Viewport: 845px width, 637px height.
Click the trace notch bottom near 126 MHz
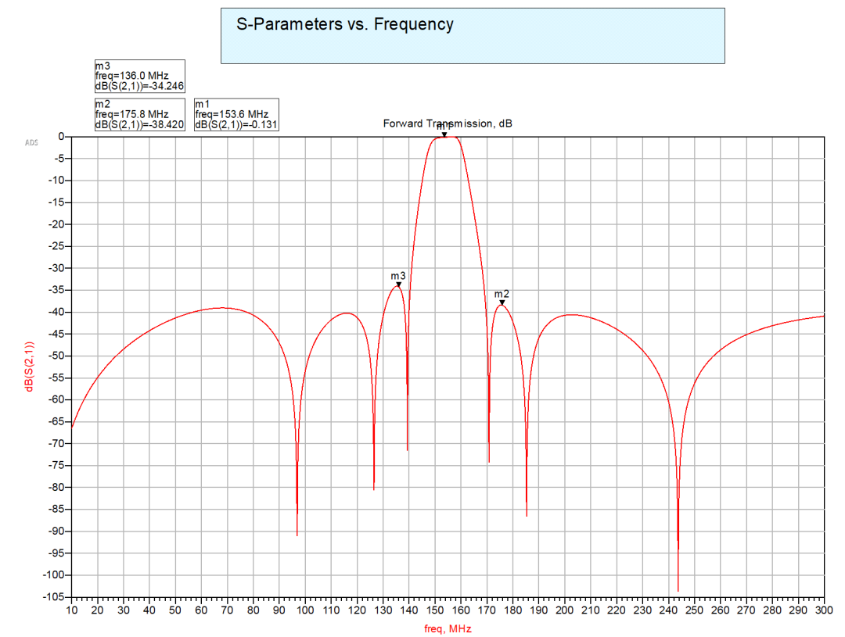[x=373, y=488]
